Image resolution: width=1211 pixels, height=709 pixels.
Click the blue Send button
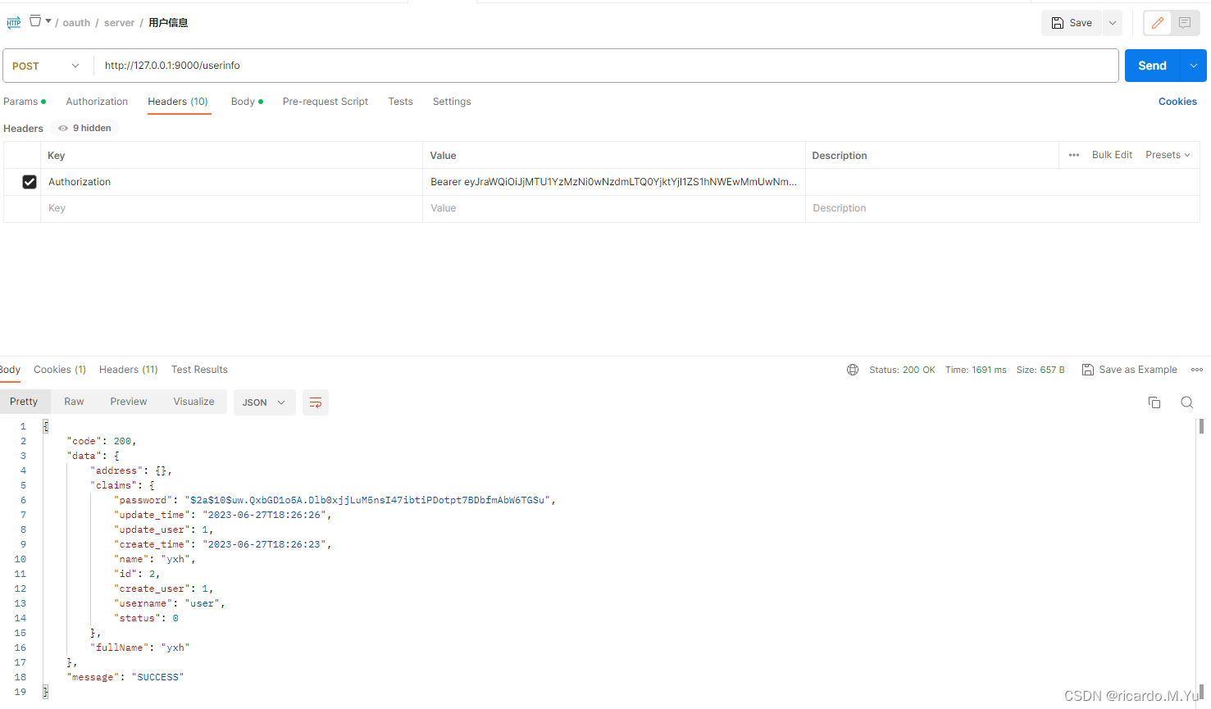[1152, 66]
